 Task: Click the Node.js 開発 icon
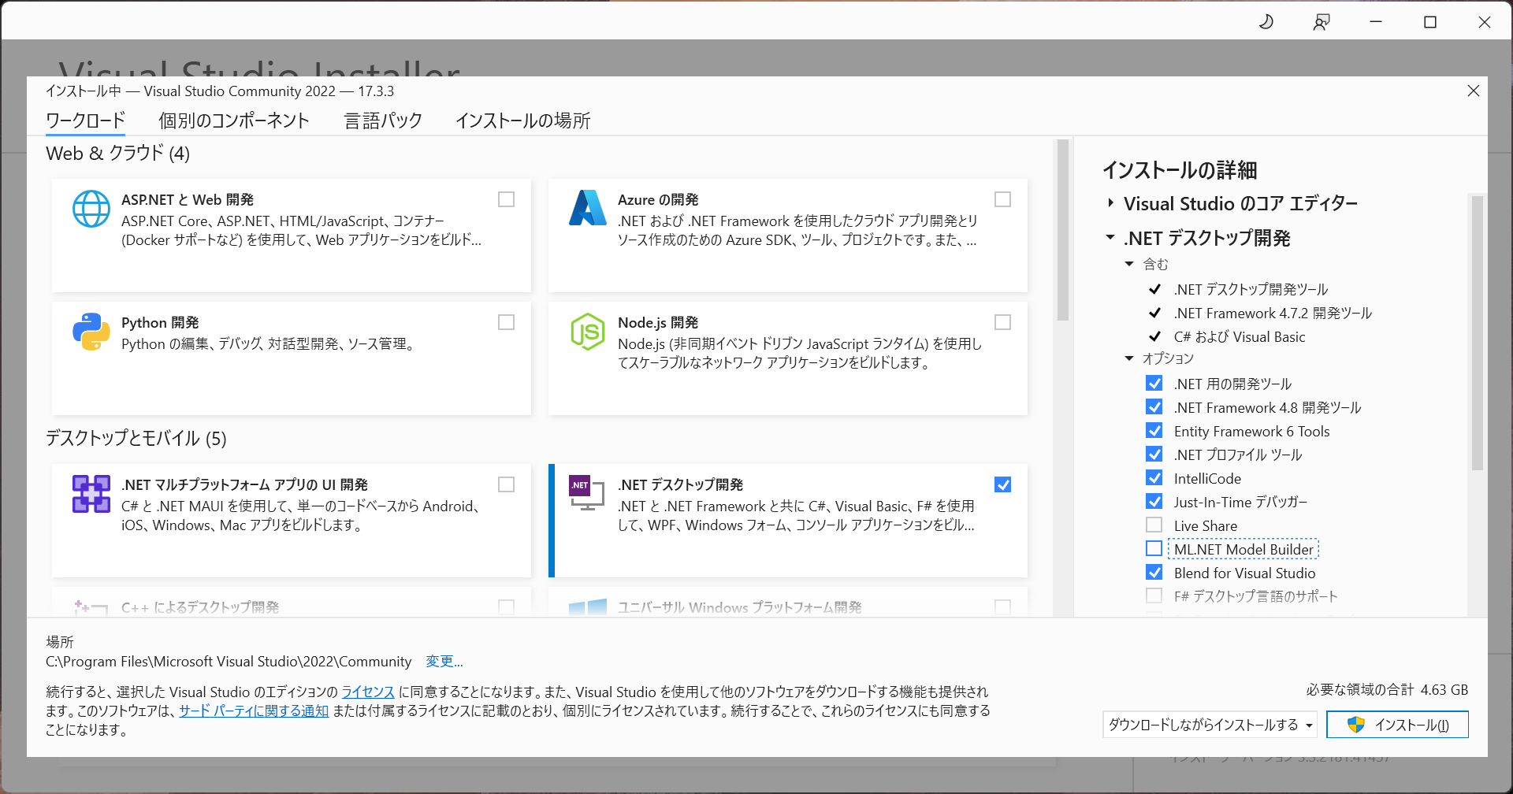(587, 332)
